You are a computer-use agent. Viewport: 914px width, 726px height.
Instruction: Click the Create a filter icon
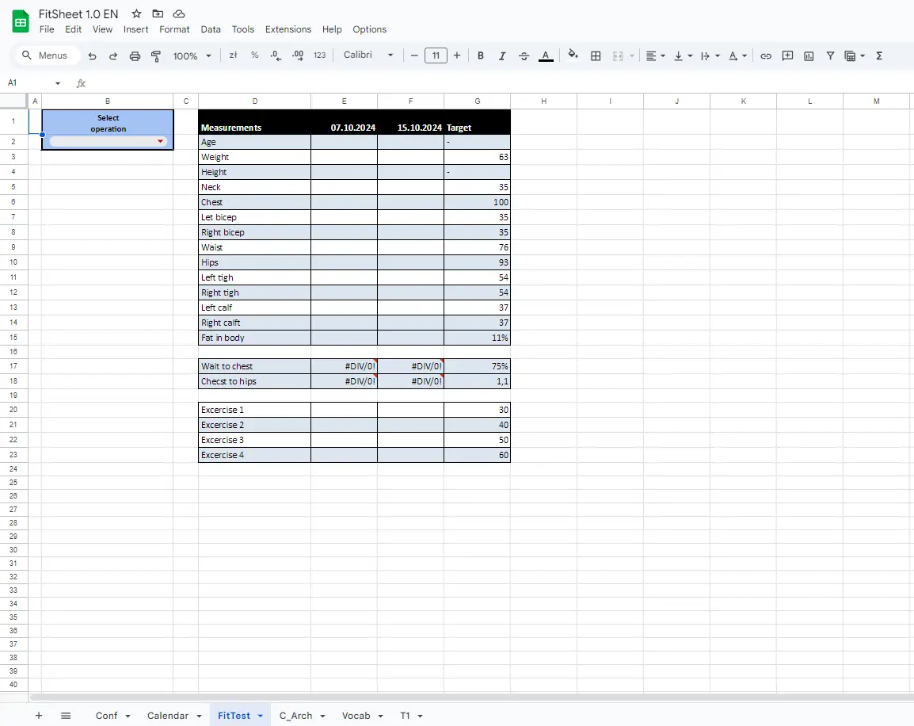[x=830, y=56]
